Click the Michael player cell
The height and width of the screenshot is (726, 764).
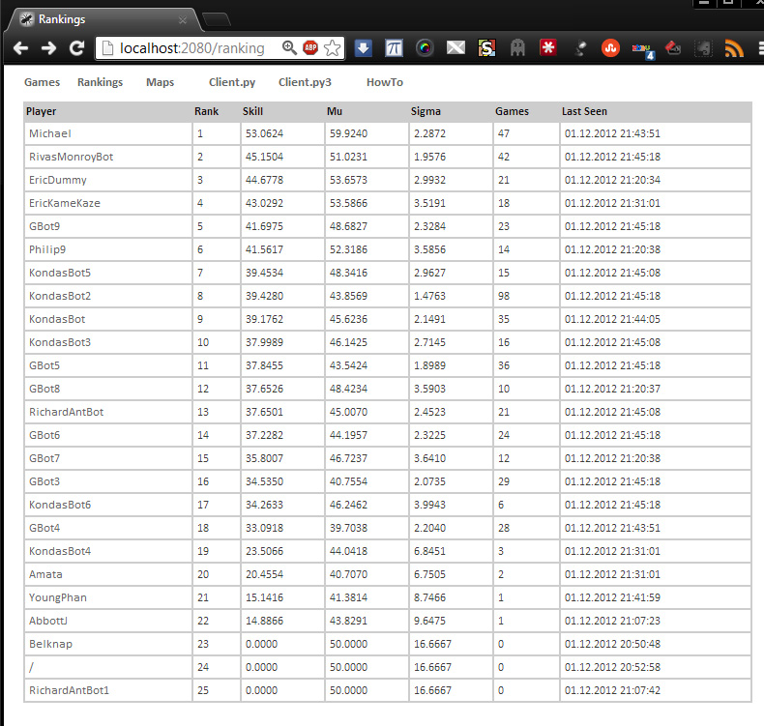(50, 133)
